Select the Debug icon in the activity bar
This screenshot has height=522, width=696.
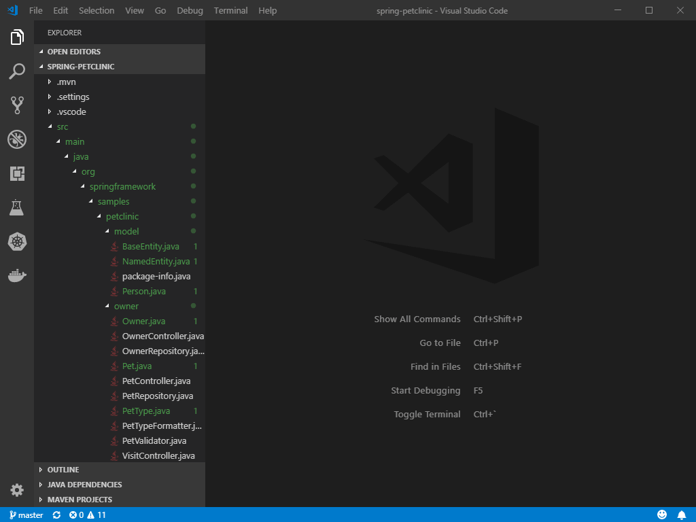(x=17, y=139)
